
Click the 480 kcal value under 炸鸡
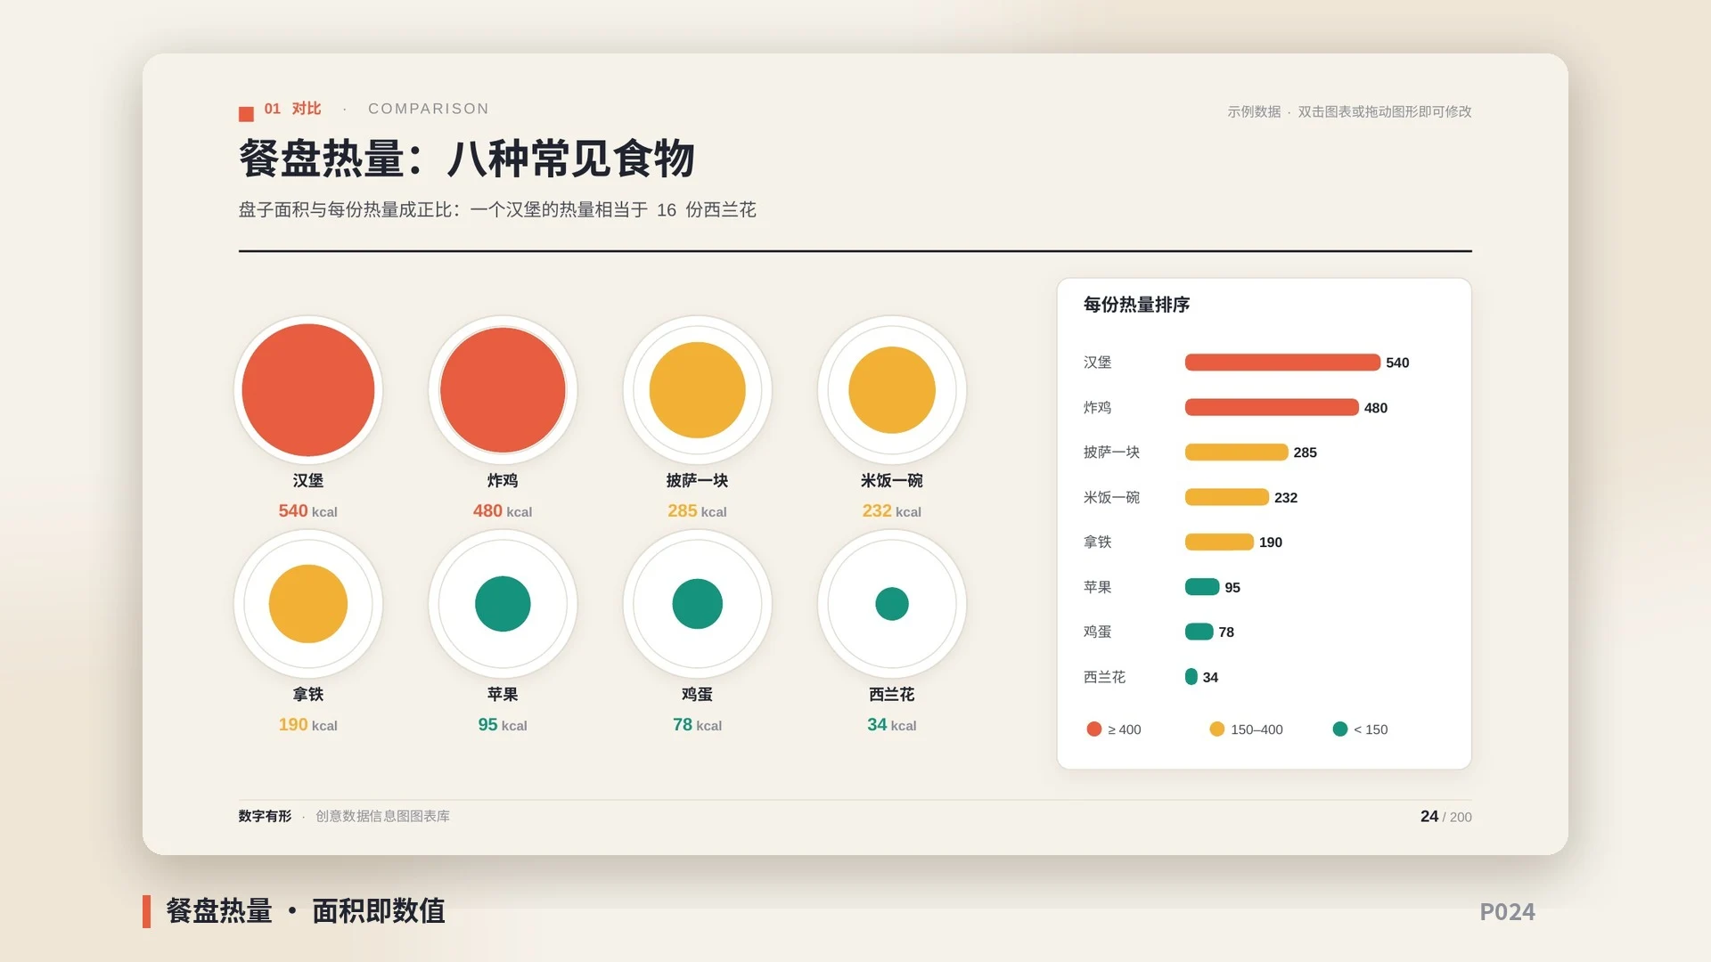point(503,511)
